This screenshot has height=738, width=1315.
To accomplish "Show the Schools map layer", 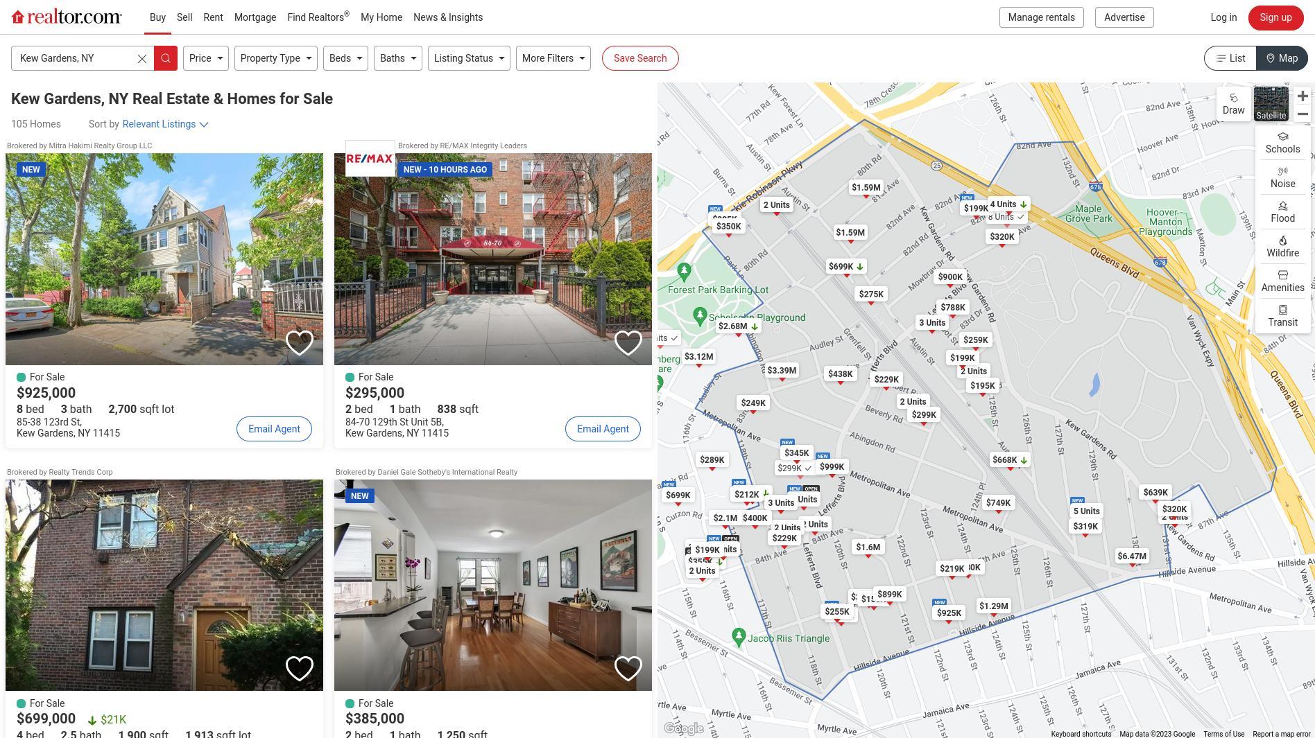I will point(1282,142).
